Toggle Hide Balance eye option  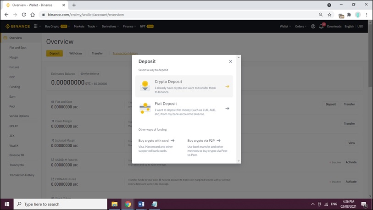pyautogui.click(x=90, y=74)
